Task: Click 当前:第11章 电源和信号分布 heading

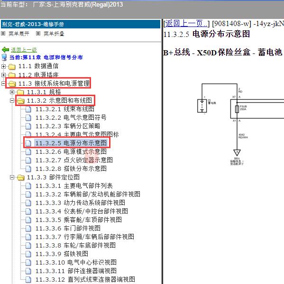Action: click(x=46, y=57)
